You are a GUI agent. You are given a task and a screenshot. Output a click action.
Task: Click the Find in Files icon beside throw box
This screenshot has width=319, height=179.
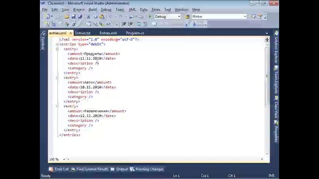(187, 16)
